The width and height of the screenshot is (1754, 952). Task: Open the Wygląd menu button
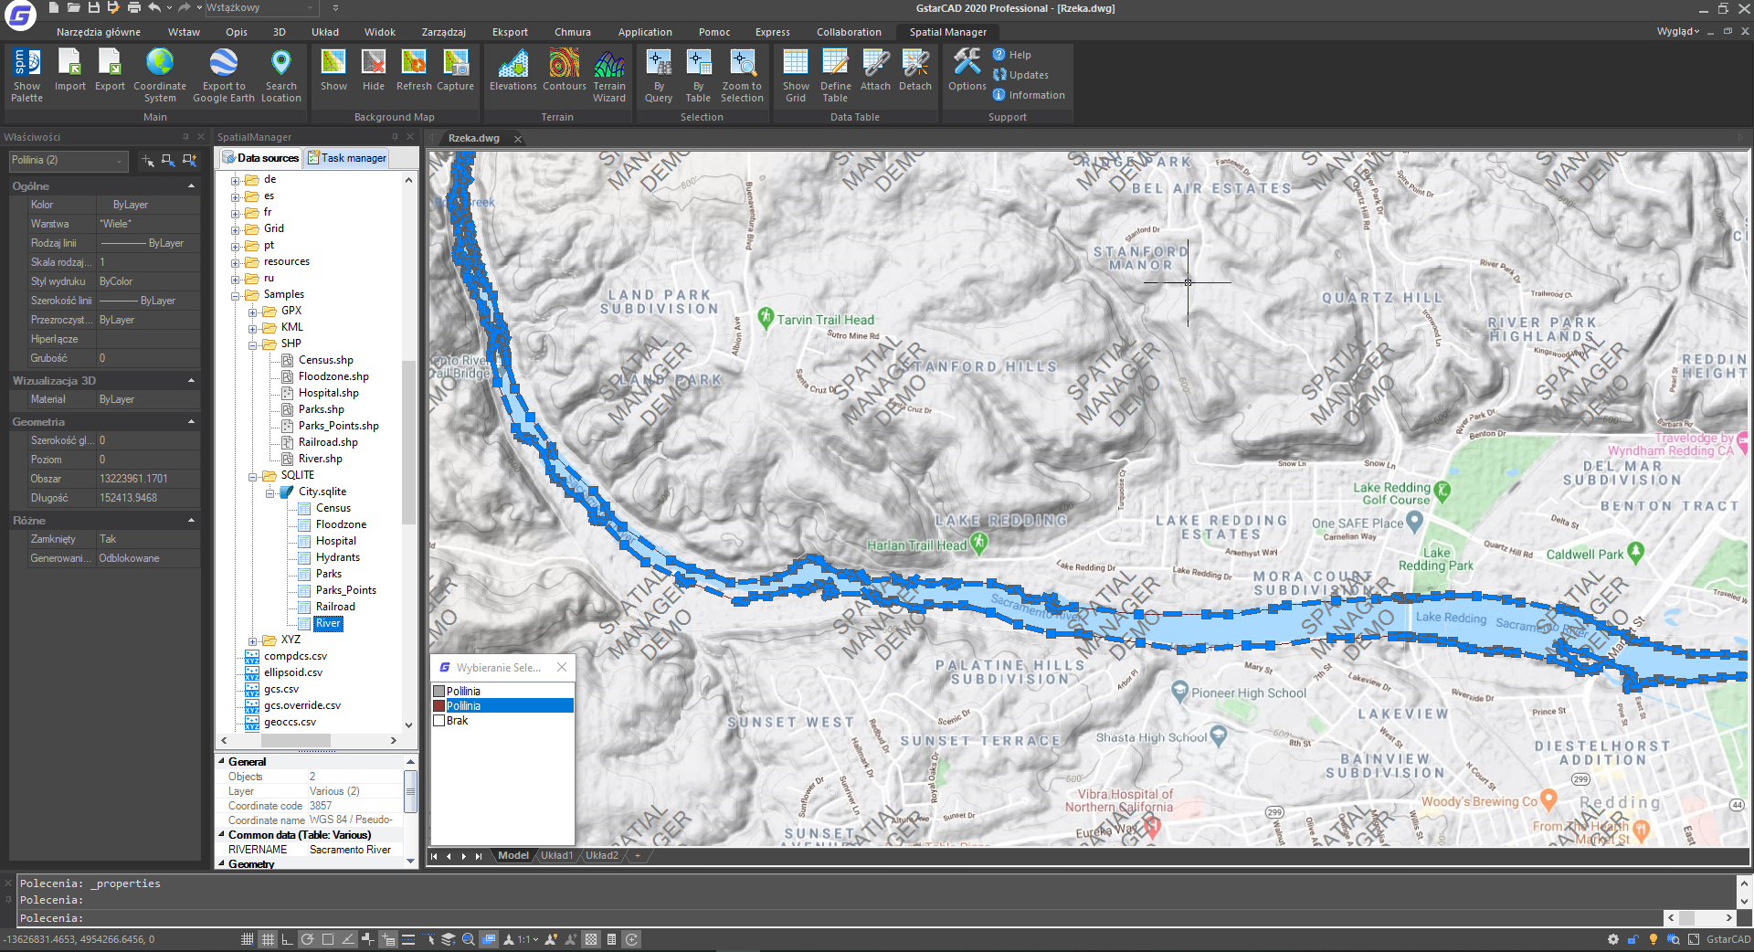click(x=1678, y=31)
